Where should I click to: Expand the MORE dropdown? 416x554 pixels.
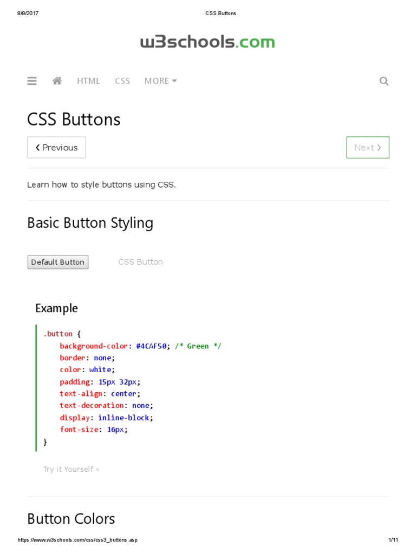(x=160, y=81)
